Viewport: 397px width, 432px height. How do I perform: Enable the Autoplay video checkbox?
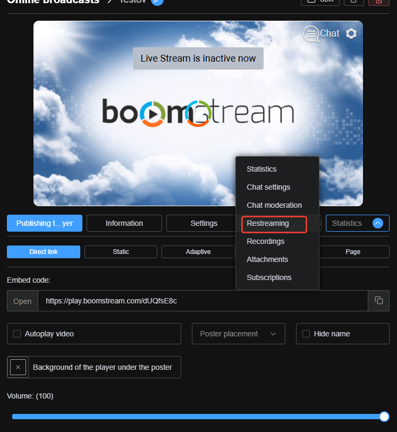pos(17,334)
